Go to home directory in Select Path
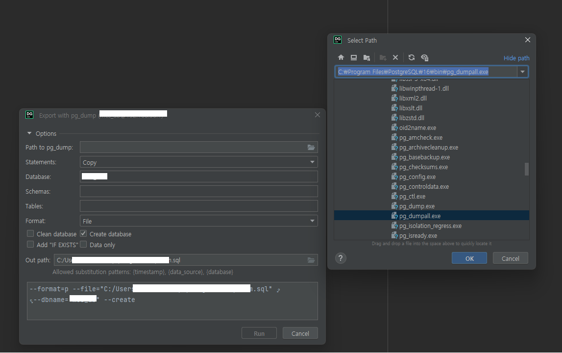The width and height of the screenshot is (562, 353). point(341,57)
